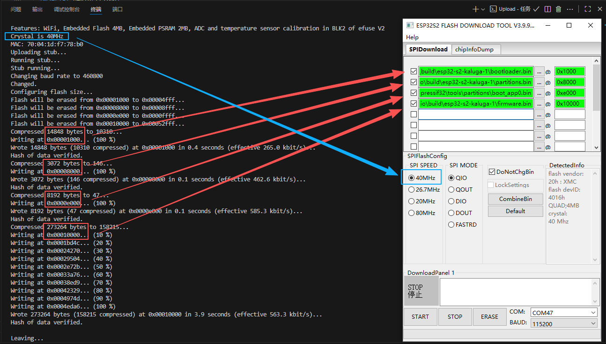
Task: Open the 端口 panel tab
Action: [118, 9]
